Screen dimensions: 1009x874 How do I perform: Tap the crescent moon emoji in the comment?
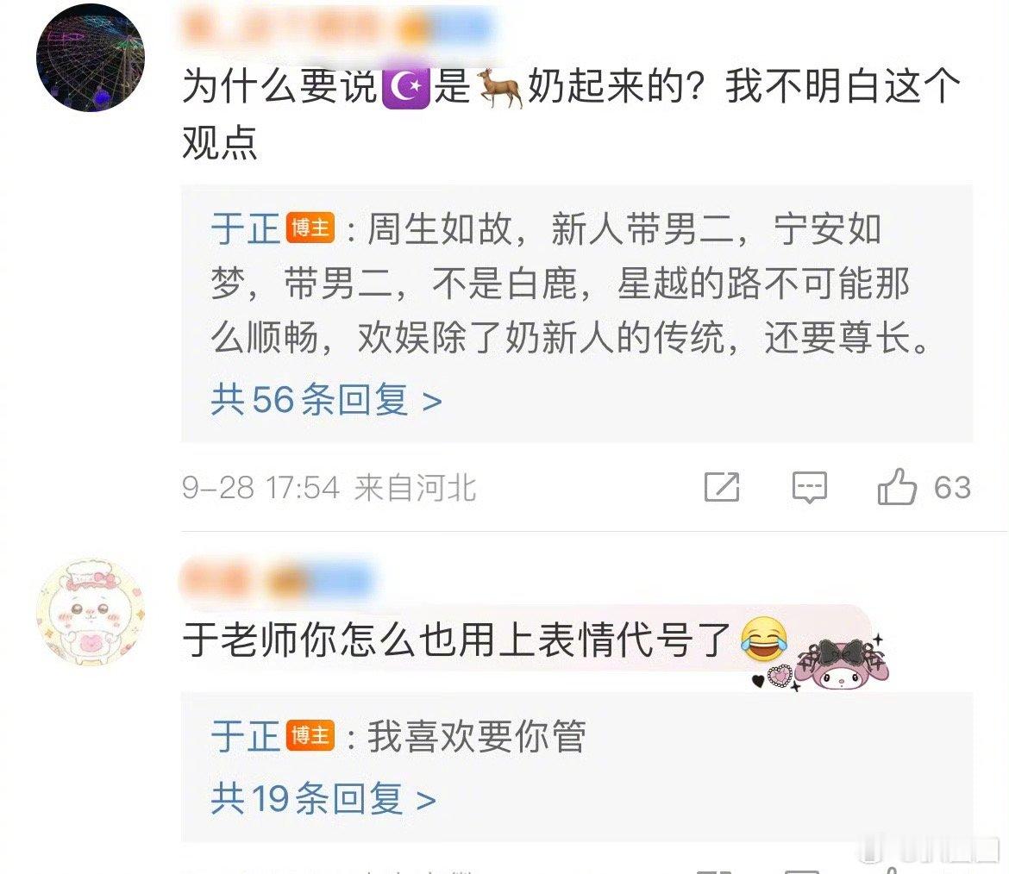[x=406, y=87]
